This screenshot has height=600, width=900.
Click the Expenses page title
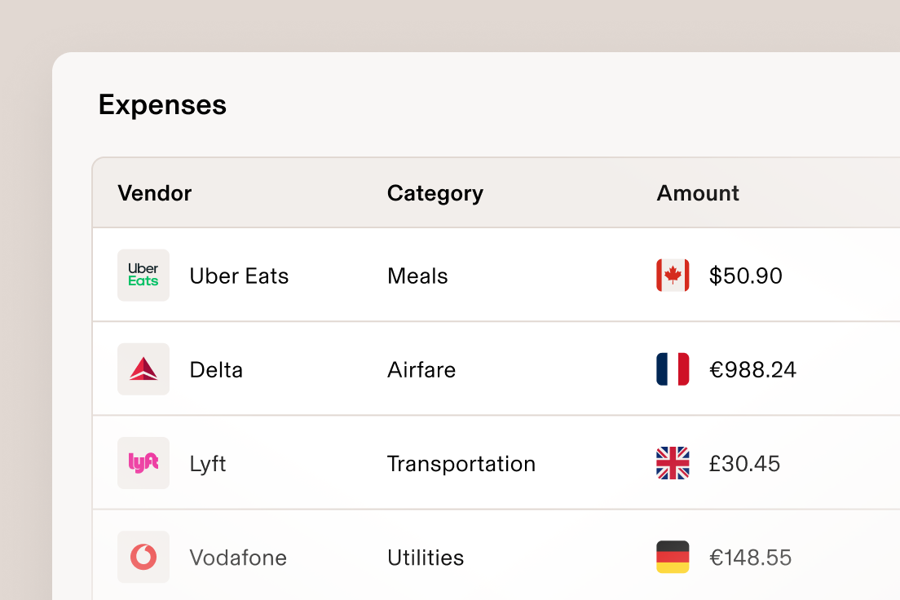[161, 104]
